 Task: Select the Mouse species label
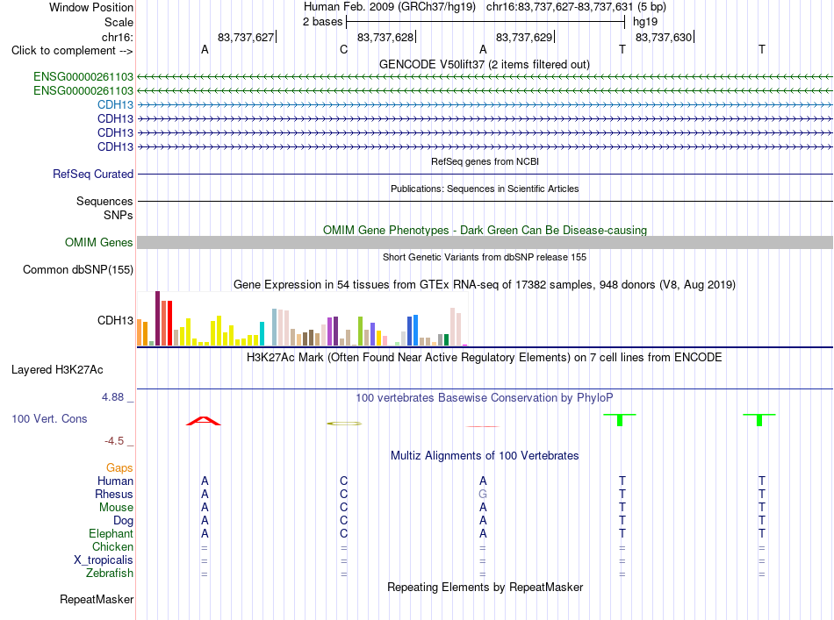click(x=116, y=508)
